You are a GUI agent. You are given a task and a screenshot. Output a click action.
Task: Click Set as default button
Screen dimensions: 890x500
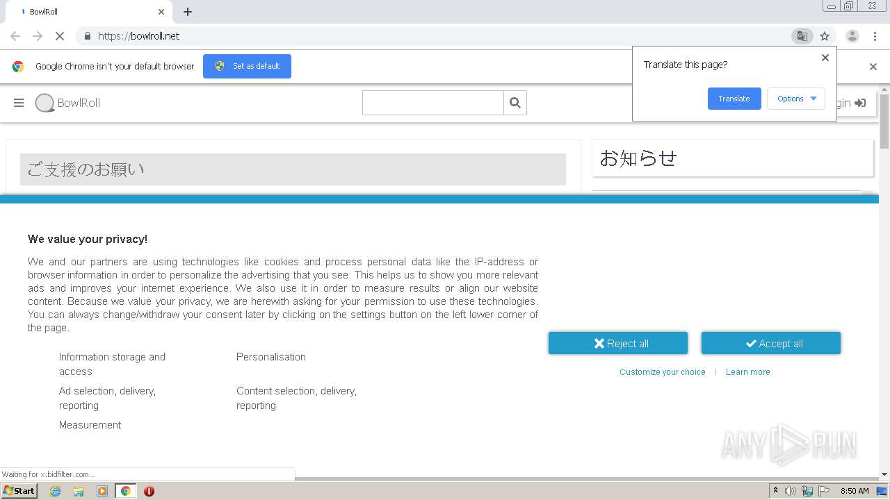tap(247, 66)
